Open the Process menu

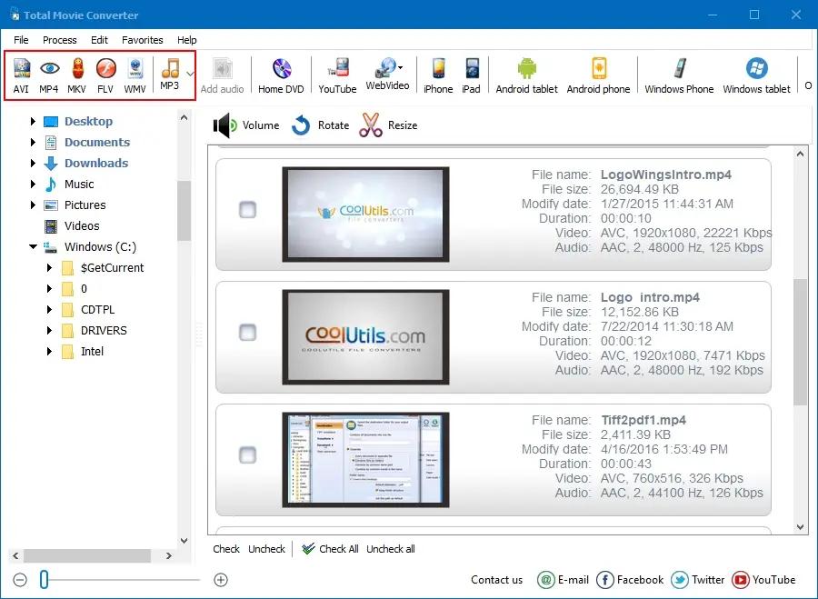pos(60,40)
